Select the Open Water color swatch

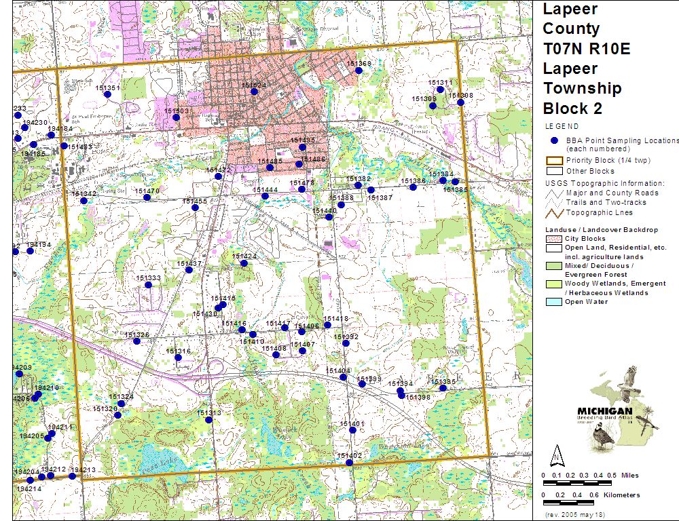pyautogui.click(x=554, y=302)
